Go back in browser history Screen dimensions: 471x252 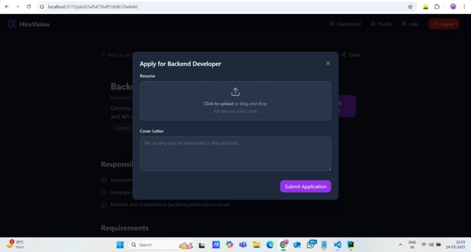click(6, 6)
